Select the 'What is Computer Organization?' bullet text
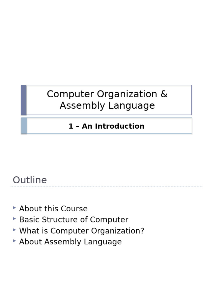Screen dimensions: 213x284 (82, 231)
